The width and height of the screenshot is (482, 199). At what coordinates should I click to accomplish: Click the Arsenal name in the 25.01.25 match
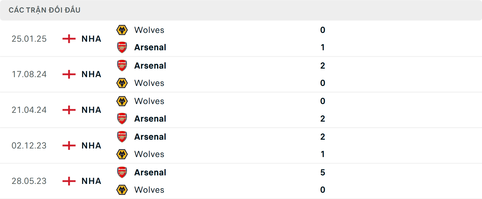(x=150, y=47)
